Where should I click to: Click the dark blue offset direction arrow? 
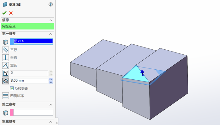pyautogui.click(x=142, y=73)
